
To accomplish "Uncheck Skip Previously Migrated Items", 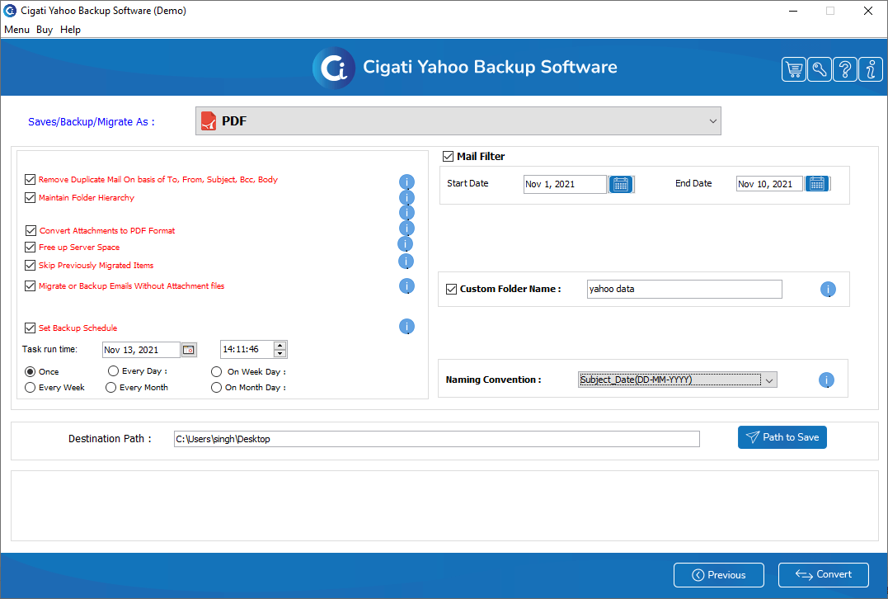I will coord(30,265).
